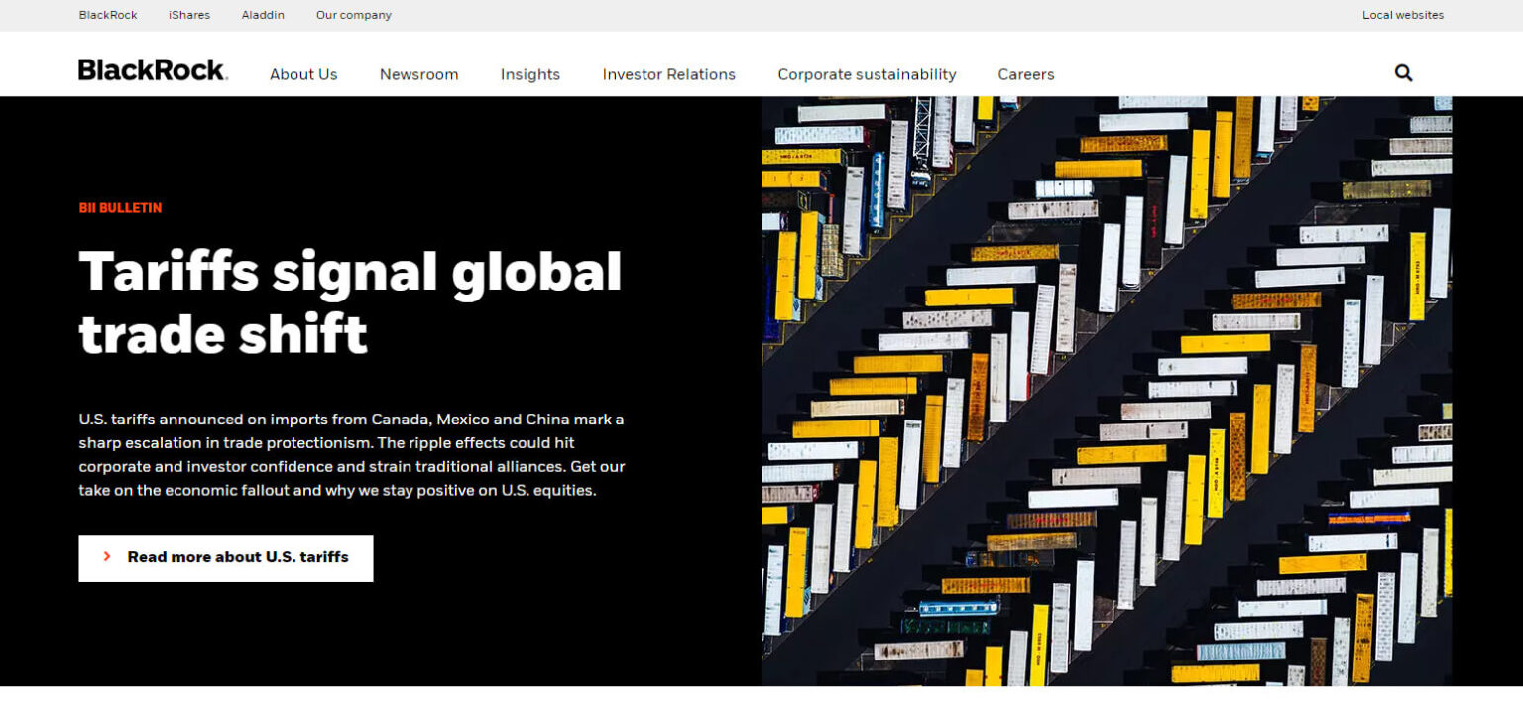Click the BlackRock logo in the navbar
Image resolution: width=1523 pixels, height=720 pixels.
click(153, 70)
